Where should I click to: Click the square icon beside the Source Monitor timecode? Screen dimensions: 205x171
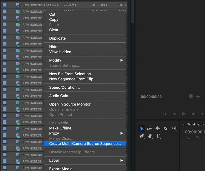(191, 96)
